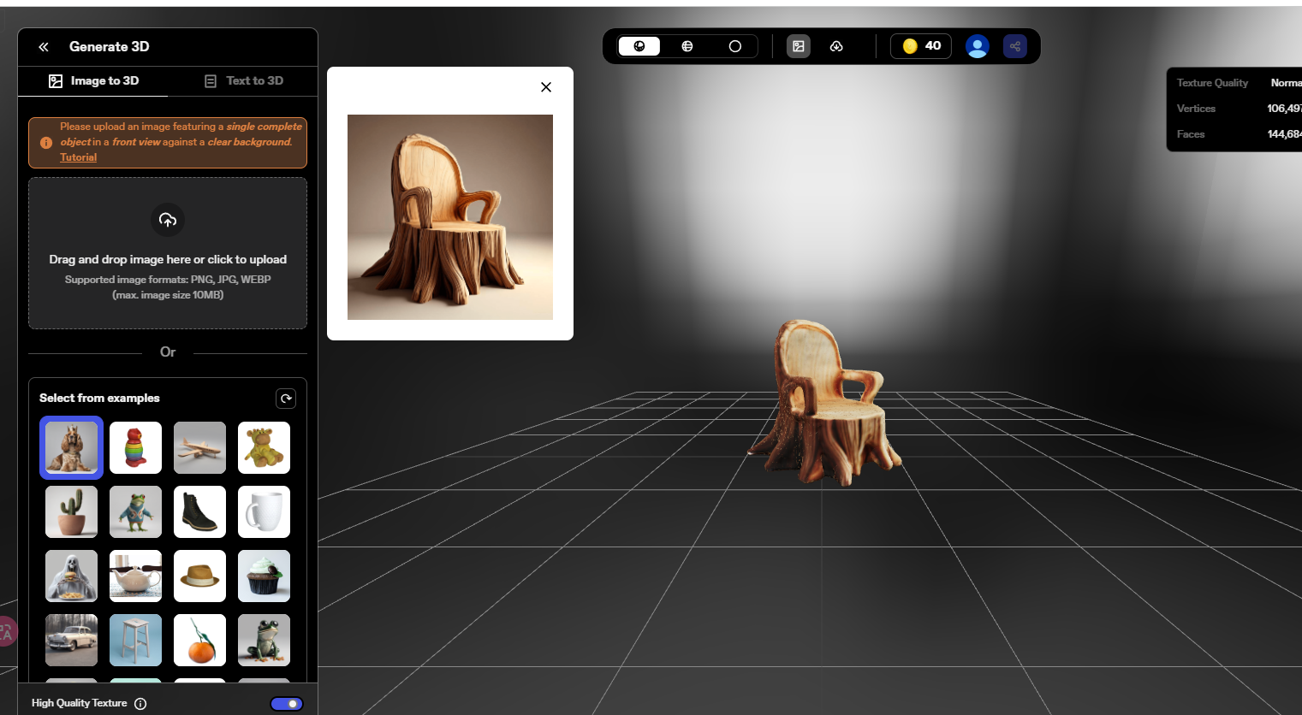Select the white mug example
This screenshot has width=1302, height=715.
tap(264, 511)
